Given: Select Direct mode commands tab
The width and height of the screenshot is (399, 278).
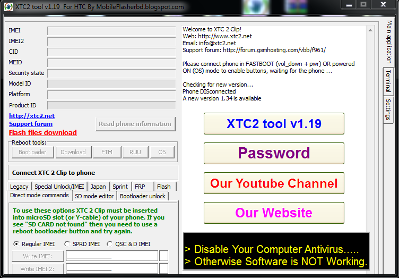Looking at the screenshot, I should 39,195.
